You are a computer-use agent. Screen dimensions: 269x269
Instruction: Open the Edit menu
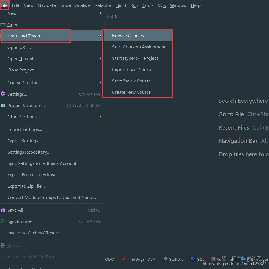tap(16, 5)
